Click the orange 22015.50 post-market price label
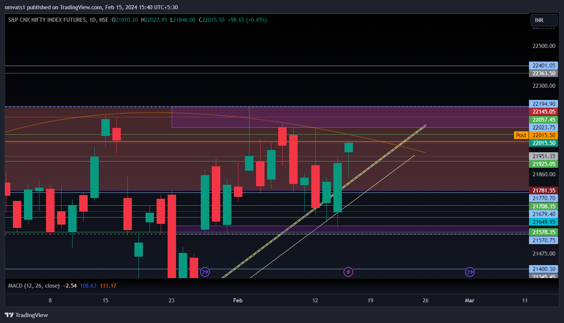 pyautogui.click(x=543, y=135)
